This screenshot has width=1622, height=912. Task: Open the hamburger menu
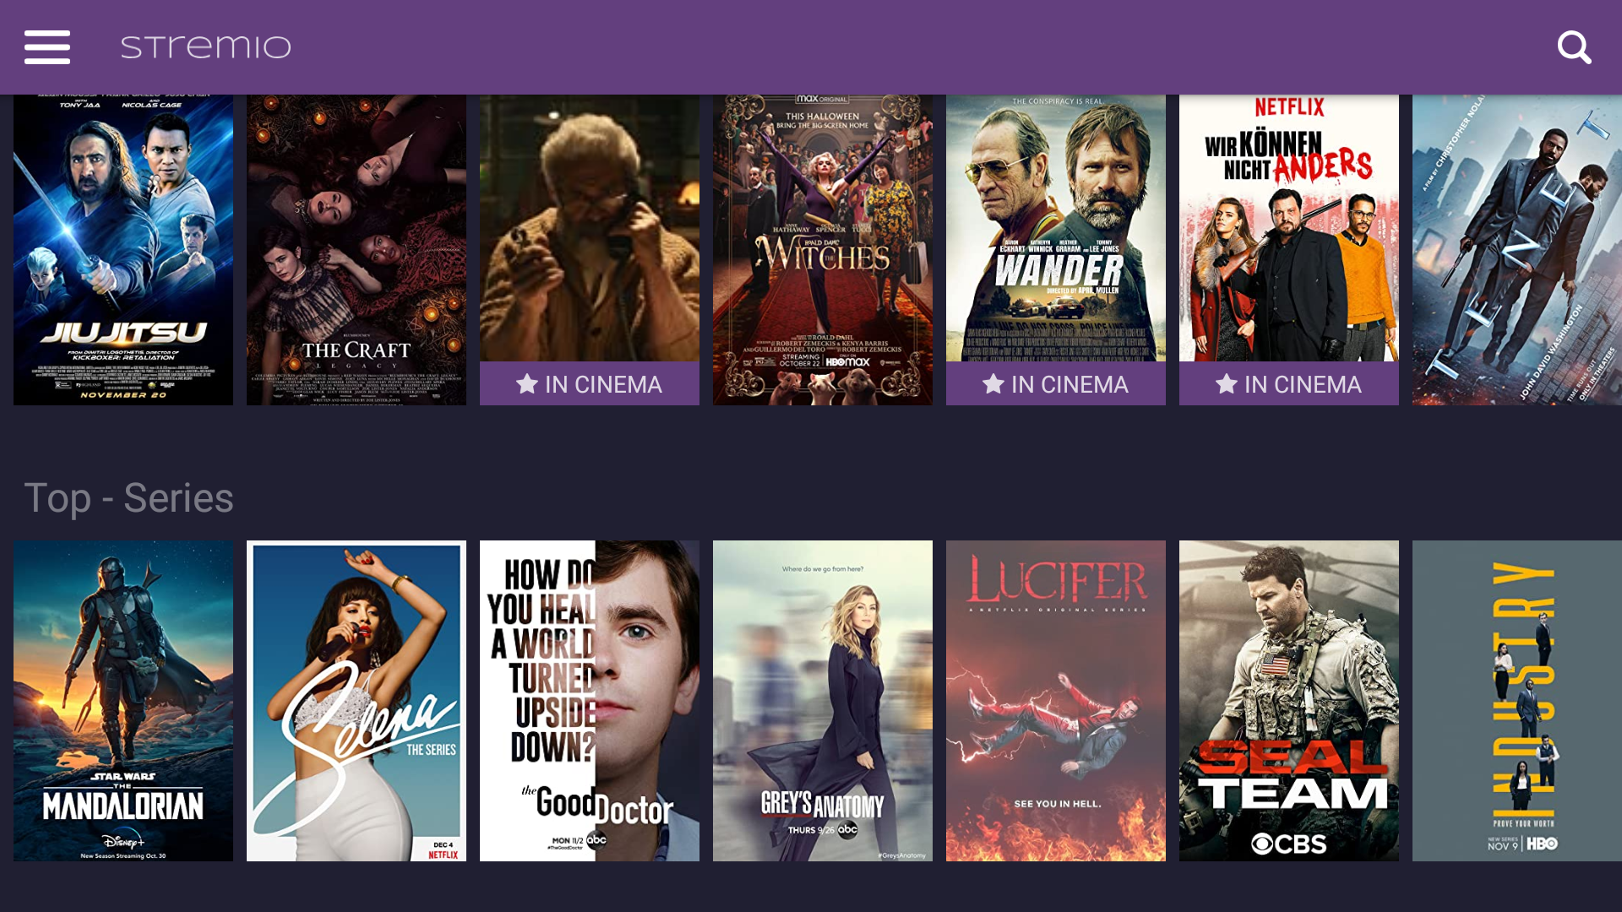[47, 47]
